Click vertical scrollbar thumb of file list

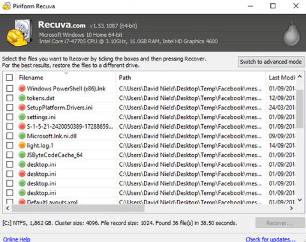[300, 109]
